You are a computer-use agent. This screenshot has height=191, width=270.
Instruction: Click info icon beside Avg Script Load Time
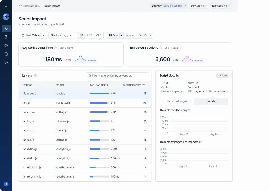click(56, 48)
